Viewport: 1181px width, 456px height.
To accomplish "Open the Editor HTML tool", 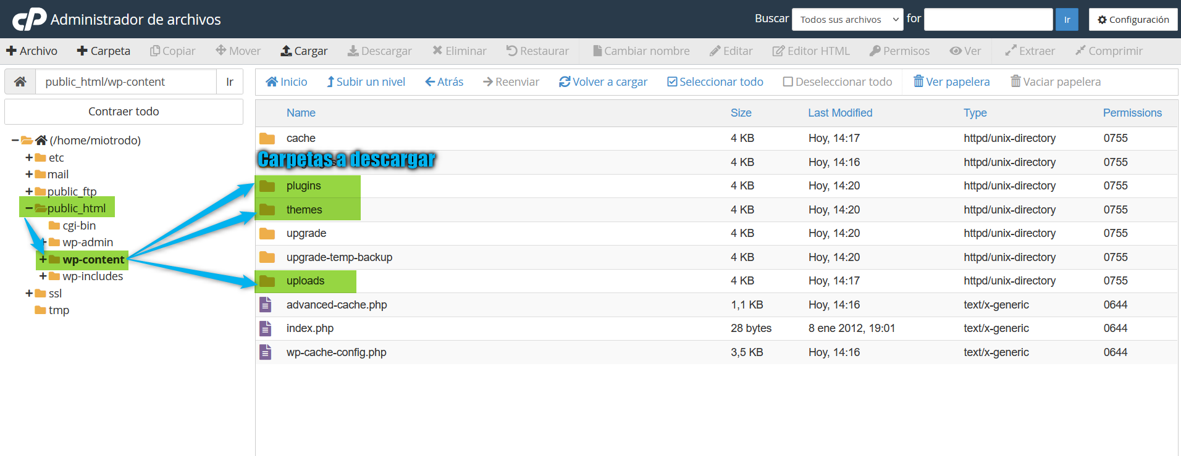I will point(811,51).
